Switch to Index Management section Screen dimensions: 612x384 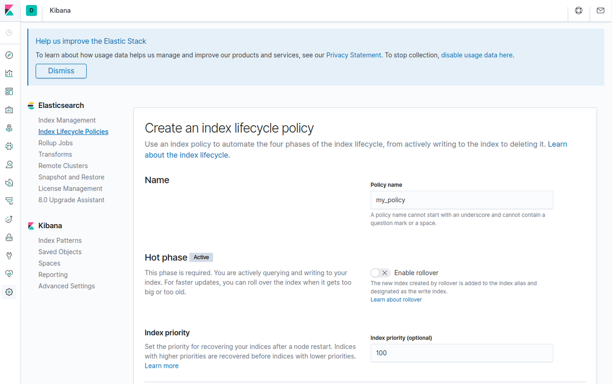67,120
